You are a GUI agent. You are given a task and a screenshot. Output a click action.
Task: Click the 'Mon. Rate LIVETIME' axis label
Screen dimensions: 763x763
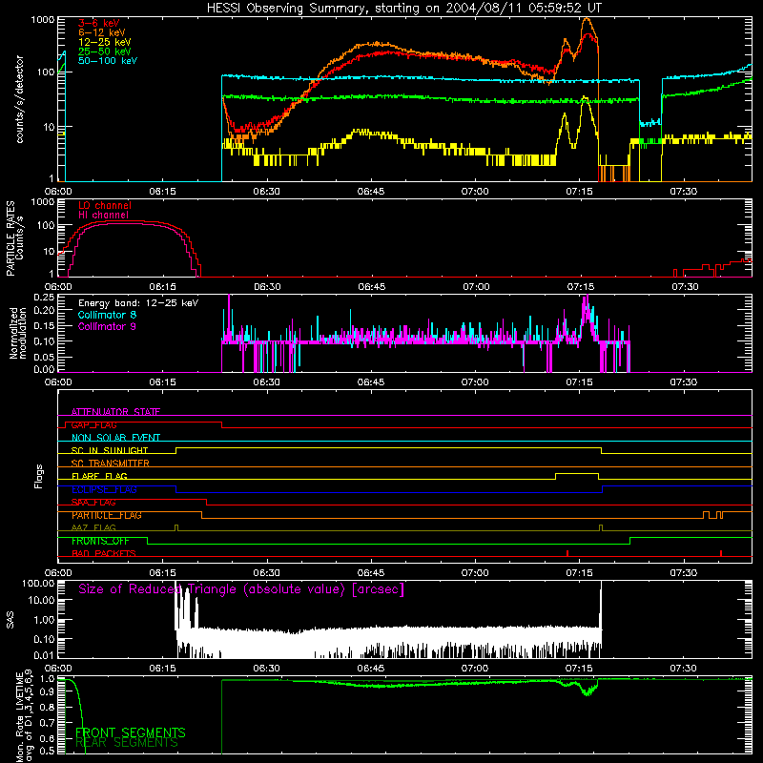coord(20,715)
